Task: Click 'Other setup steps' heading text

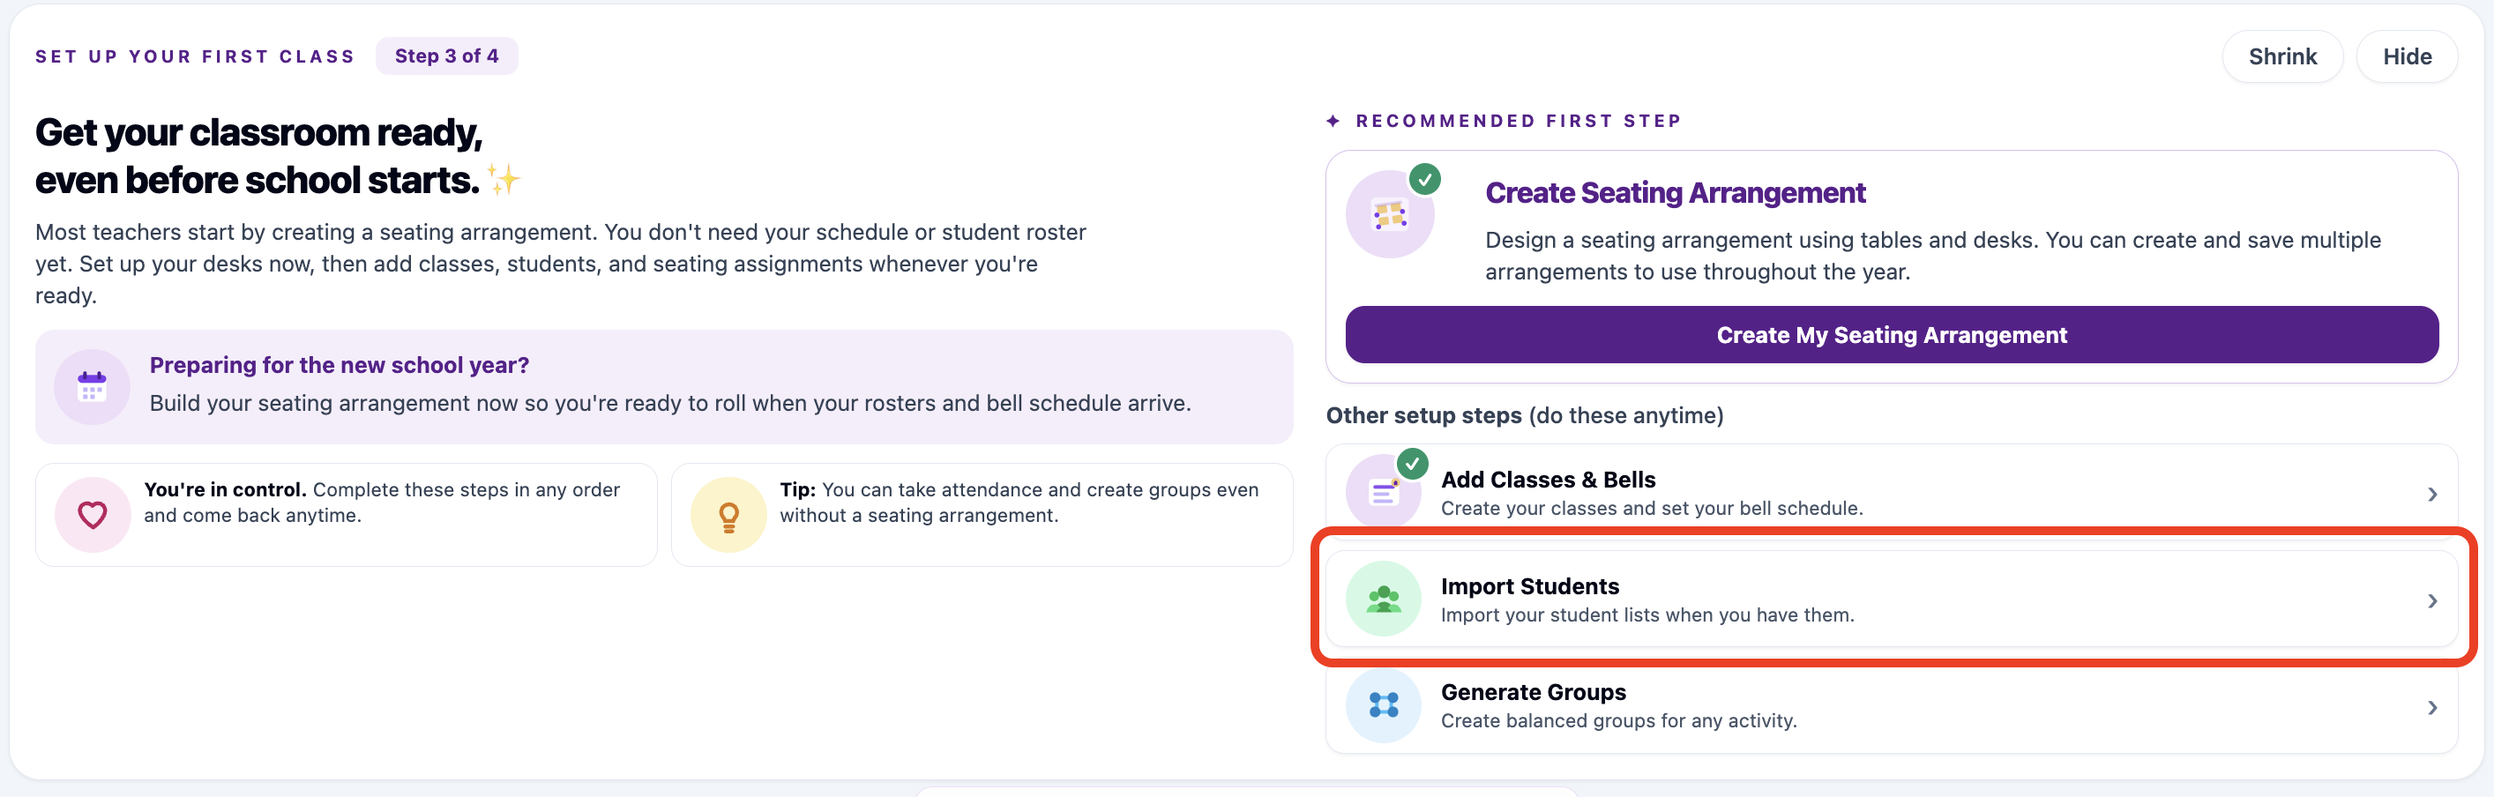Action: click(1524, 415)
